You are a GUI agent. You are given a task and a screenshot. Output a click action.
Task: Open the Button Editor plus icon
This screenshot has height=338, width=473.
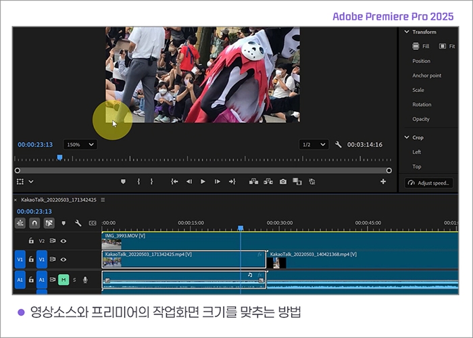tap(383, 181)
